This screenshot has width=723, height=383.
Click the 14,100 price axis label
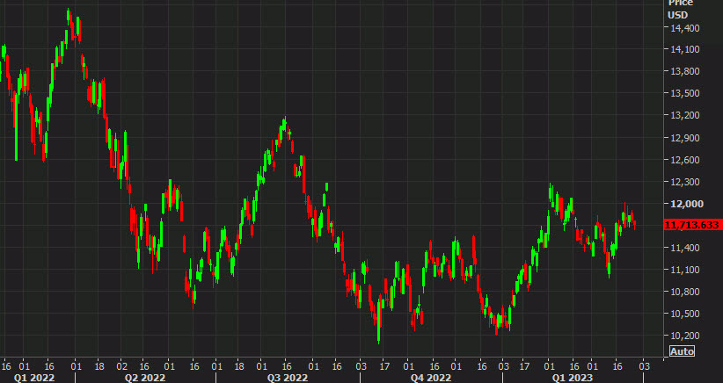pyautogui.click(x=685, y=49)
